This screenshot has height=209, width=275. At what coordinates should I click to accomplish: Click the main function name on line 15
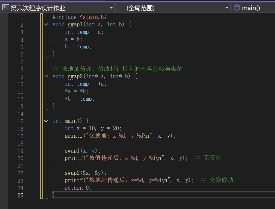(71, 121)
